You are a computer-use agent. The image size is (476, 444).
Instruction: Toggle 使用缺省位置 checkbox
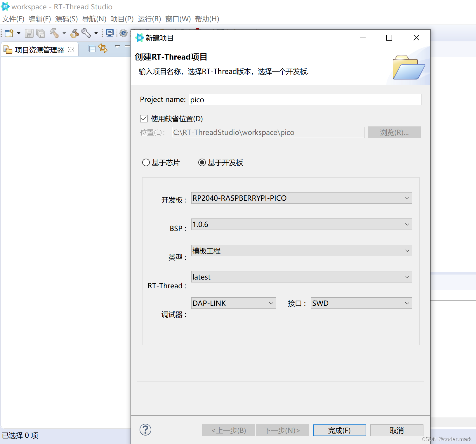(144, 119)
